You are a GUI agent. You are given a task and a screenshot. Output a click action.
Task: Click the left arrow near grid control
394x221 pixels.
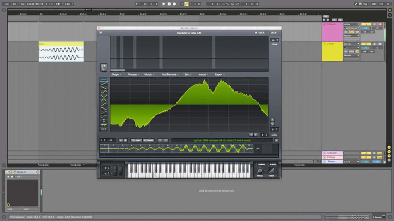click(251, 135)
